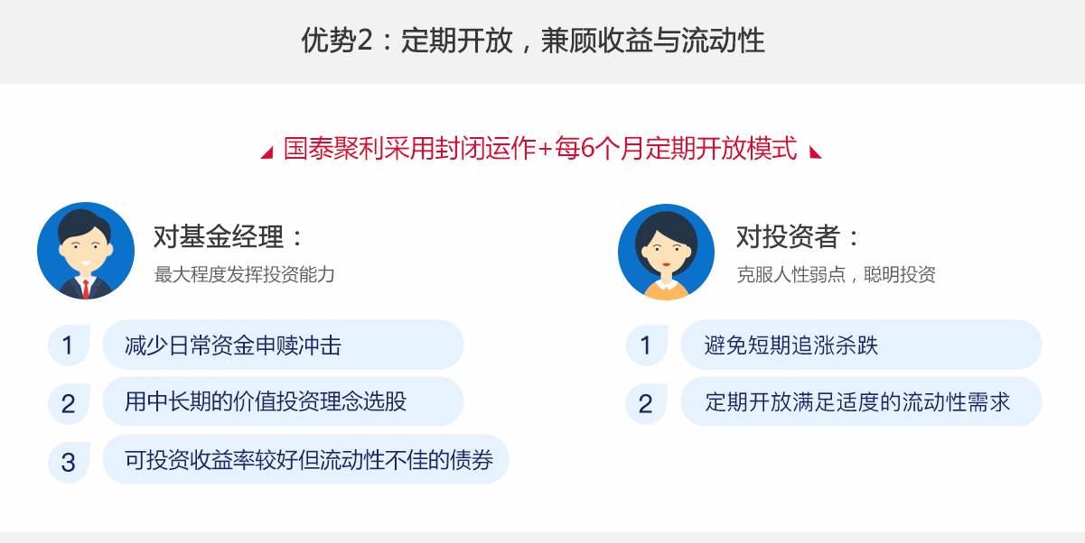Click the 克服人性弱点，聪明投资 caption

point(836,274)
